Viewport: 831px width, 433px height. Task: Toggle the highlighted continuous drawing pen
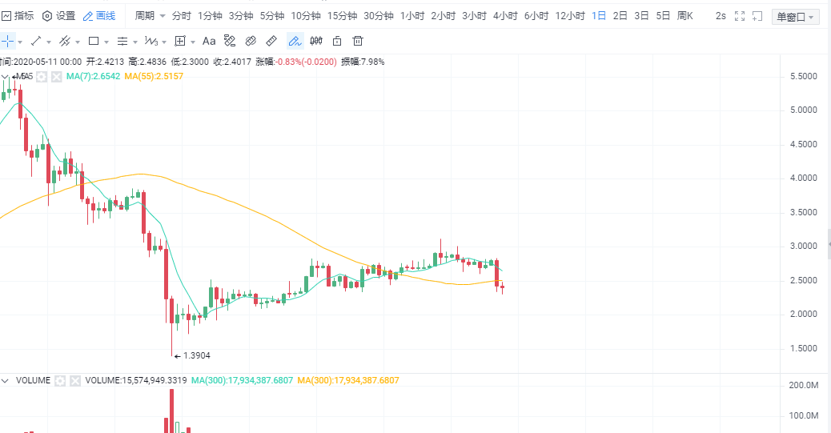click(295, 41)
